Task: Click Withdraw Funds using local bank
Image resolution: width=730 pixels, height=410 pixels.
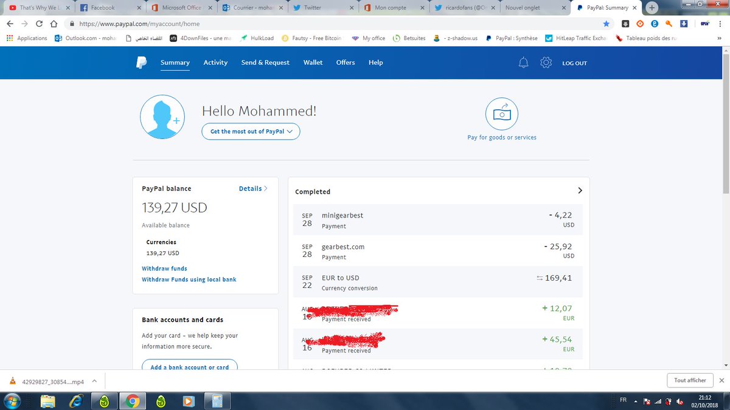Action: click(x=189, y=279)
